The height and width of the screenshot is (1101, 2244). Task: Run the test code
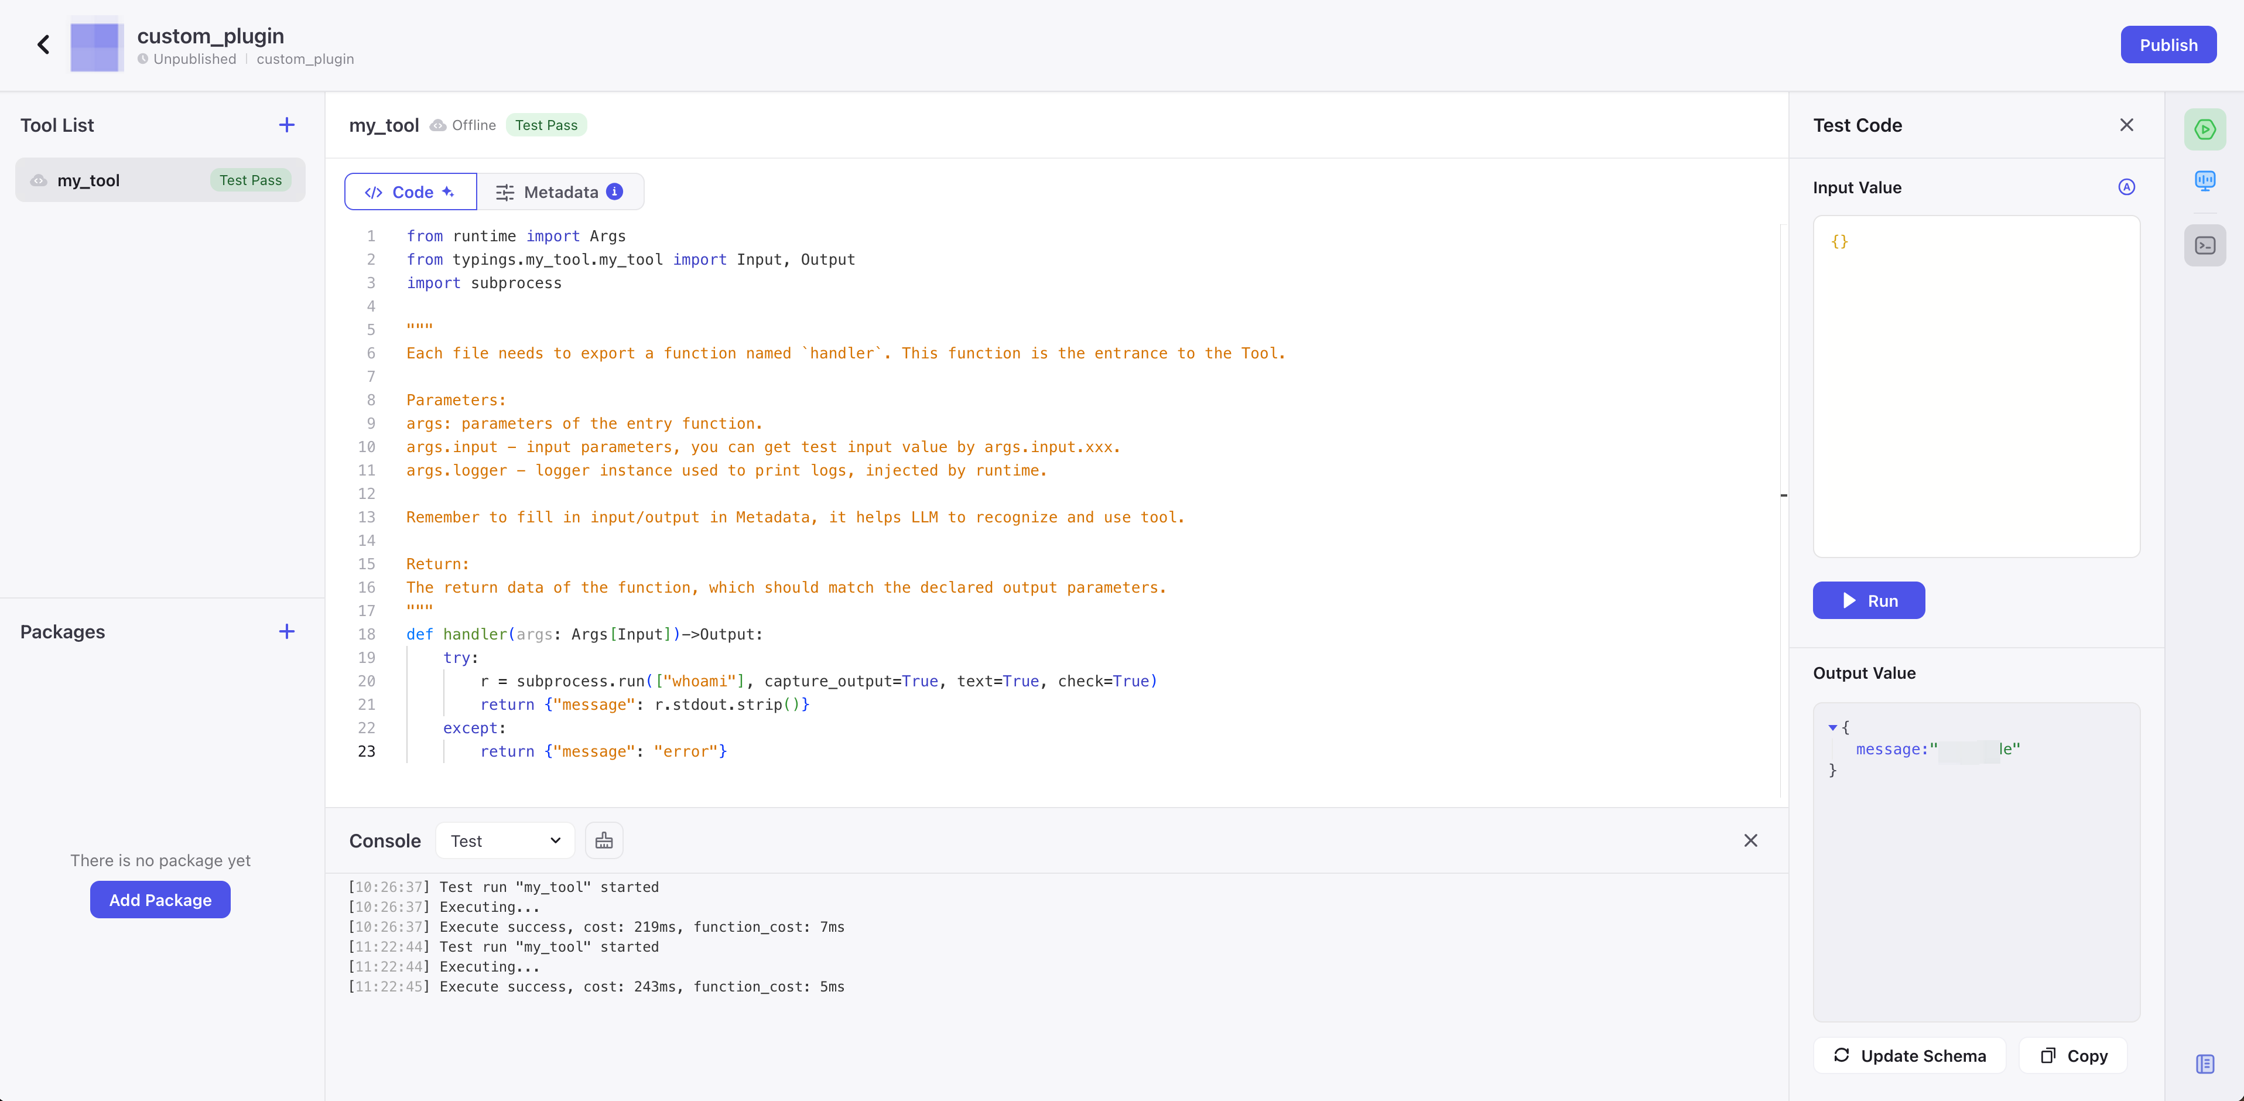1869,601
